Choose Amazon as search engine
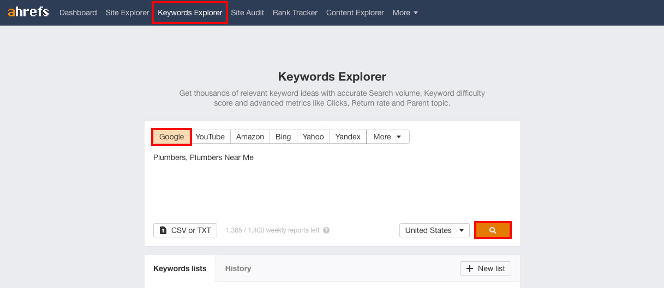The height and width of the screenshot is (288, 664). point(250,137)
